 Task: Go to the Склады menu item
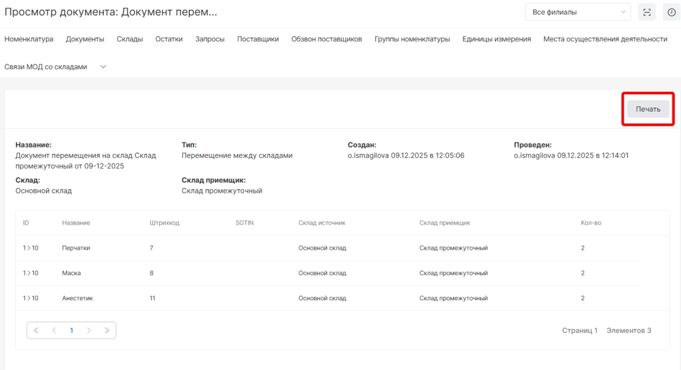(x=130, y=39)
